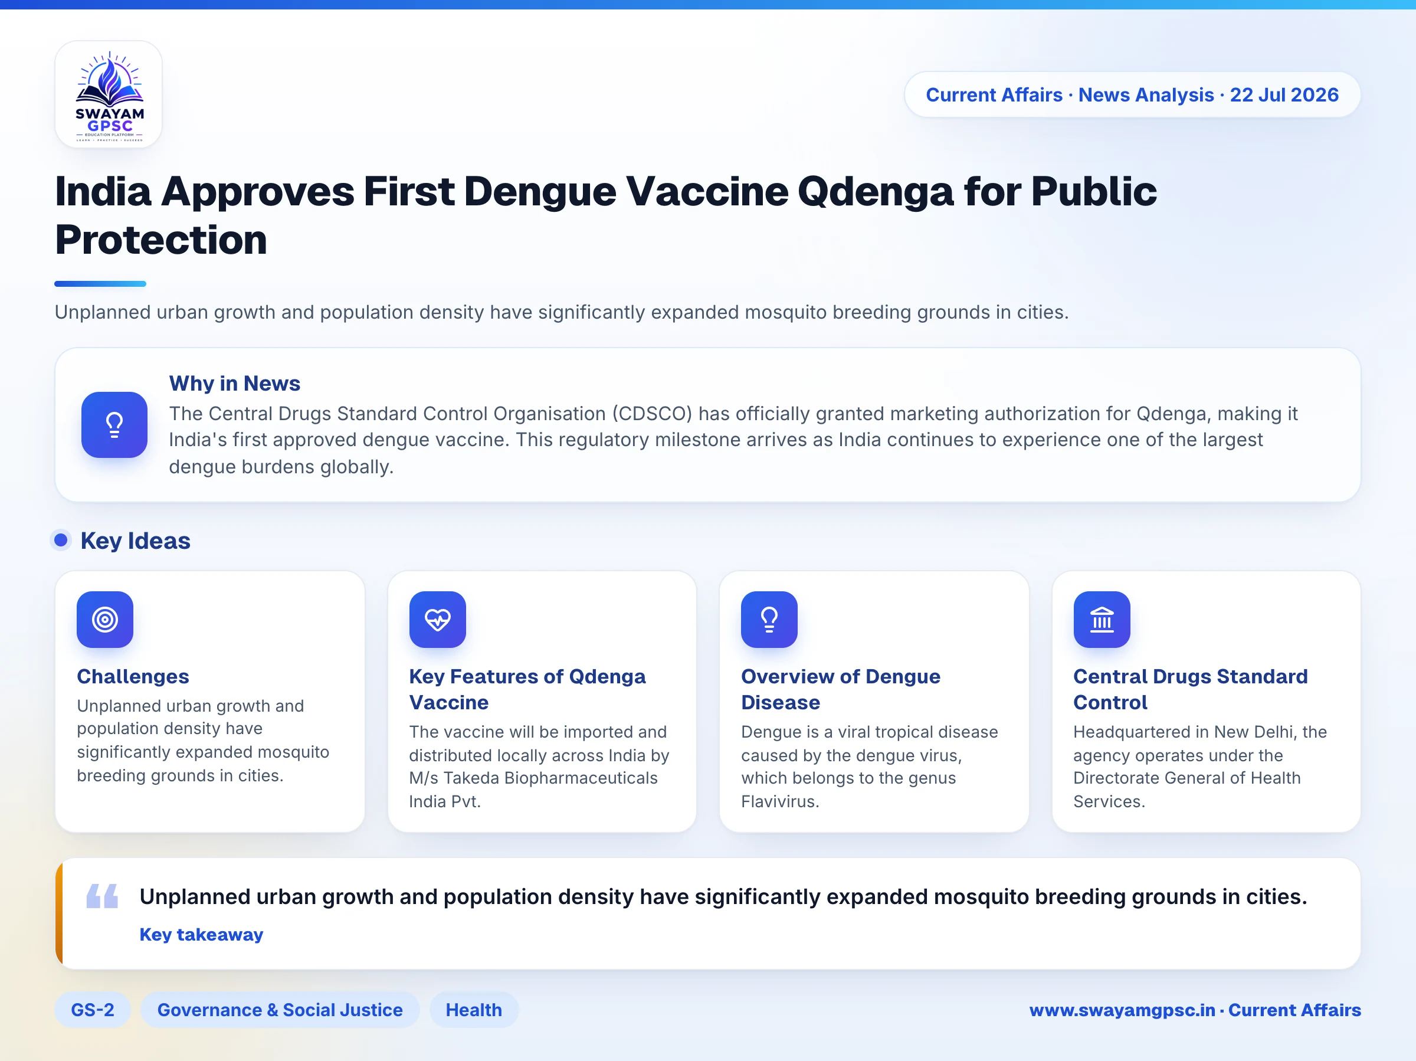Click the bold quote text in takeaway box
Viewport: 1416px width, 1061px height.
(x=723, y=896)
